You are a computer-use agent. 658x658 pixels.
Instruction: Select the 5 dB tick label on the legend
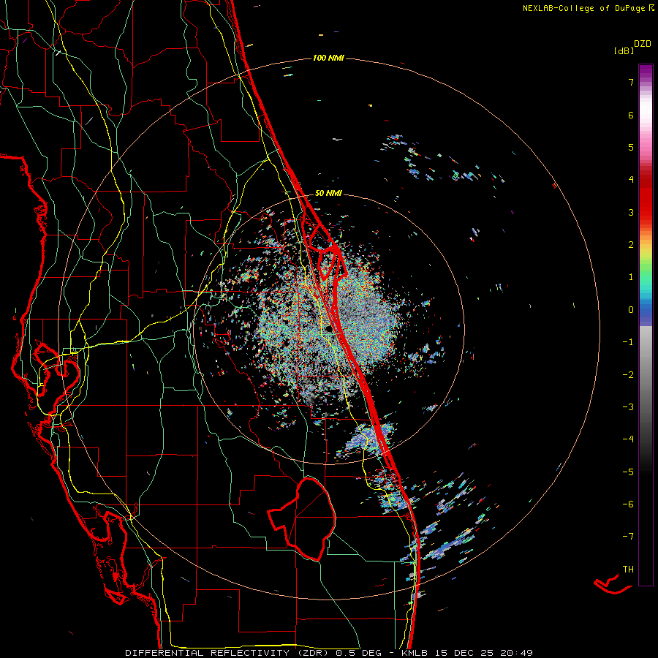(631, 147)
